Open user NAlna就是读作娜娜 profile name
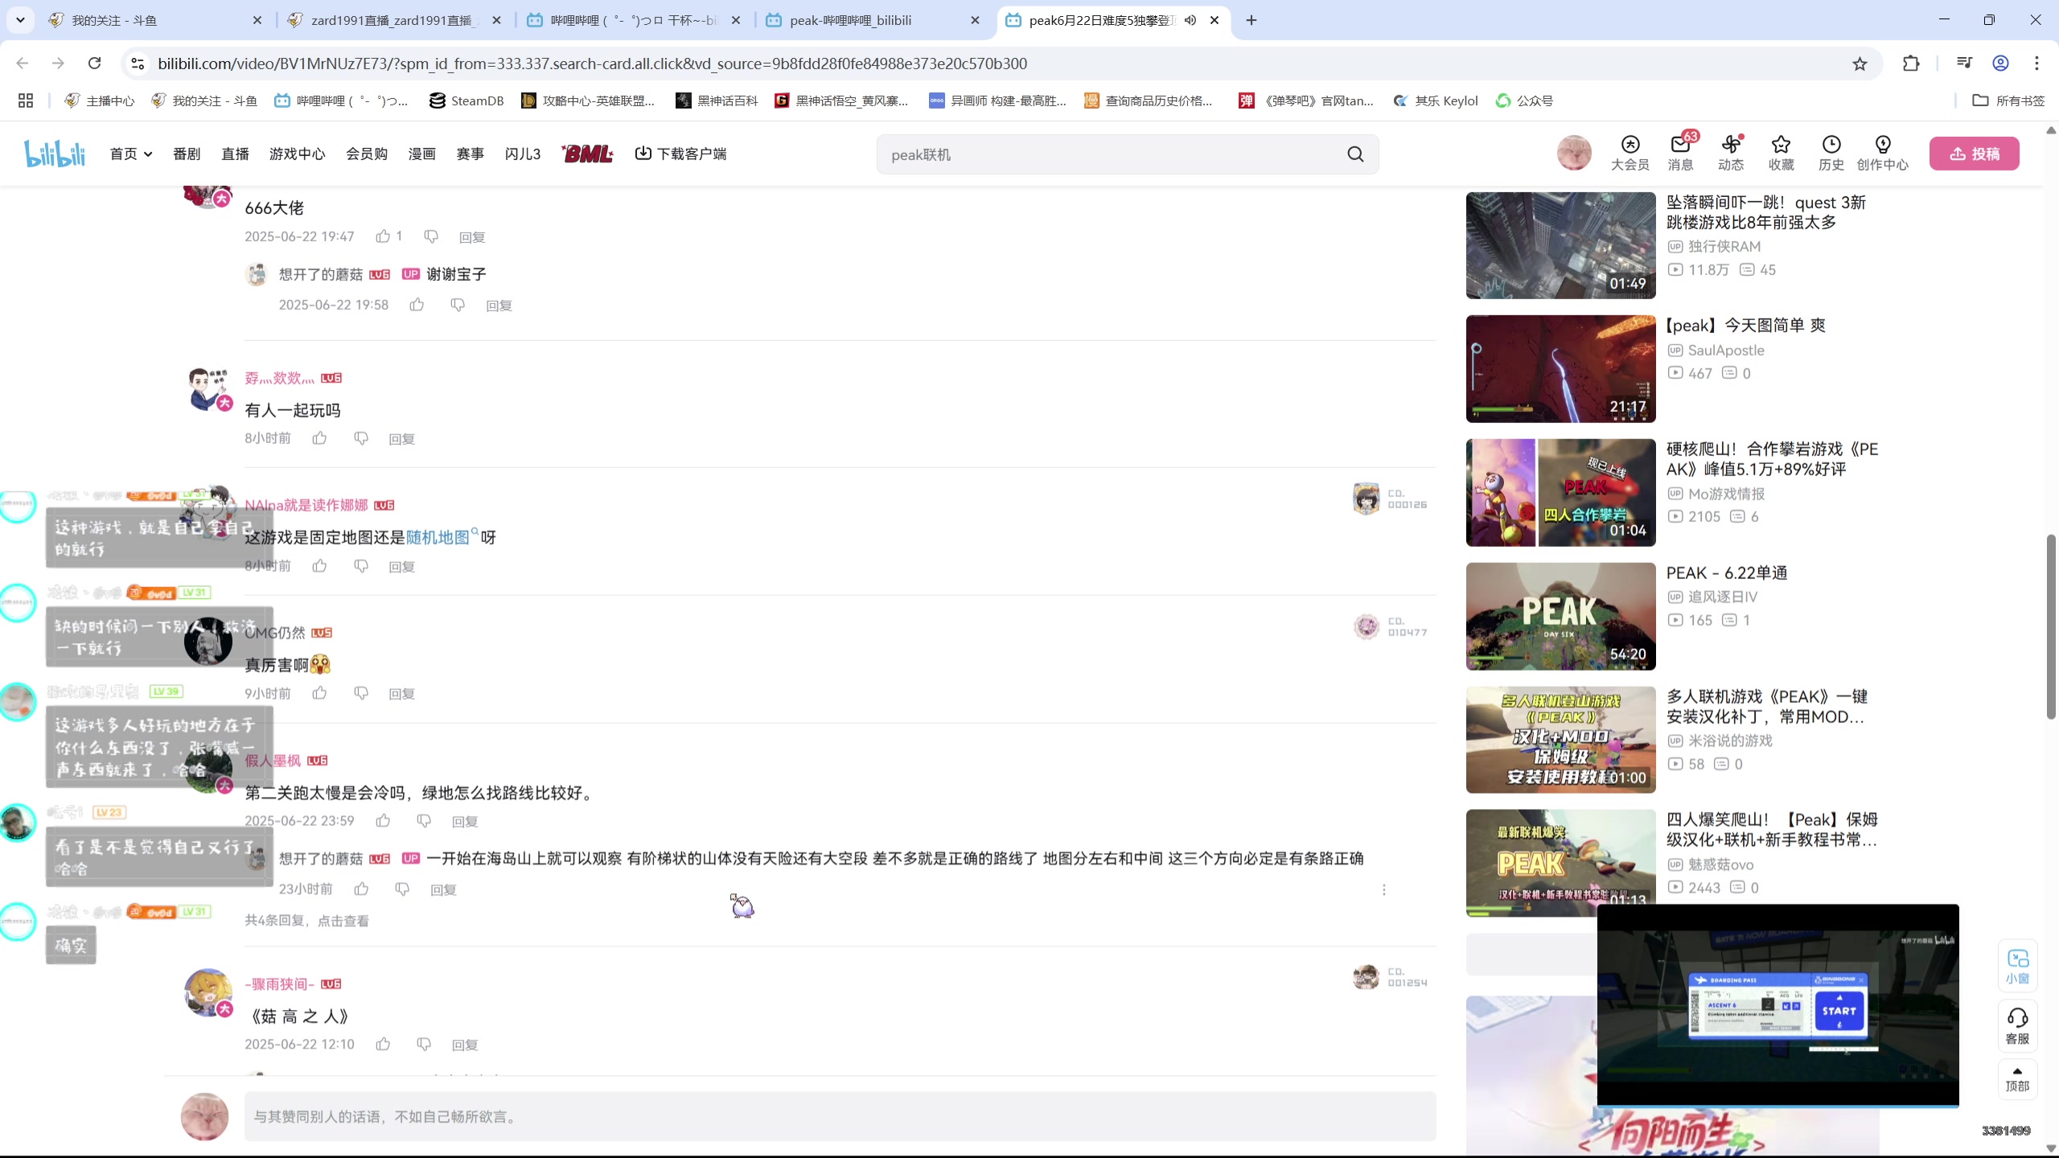This screenshot has width=2059, height=1158. tap(306, 505)
